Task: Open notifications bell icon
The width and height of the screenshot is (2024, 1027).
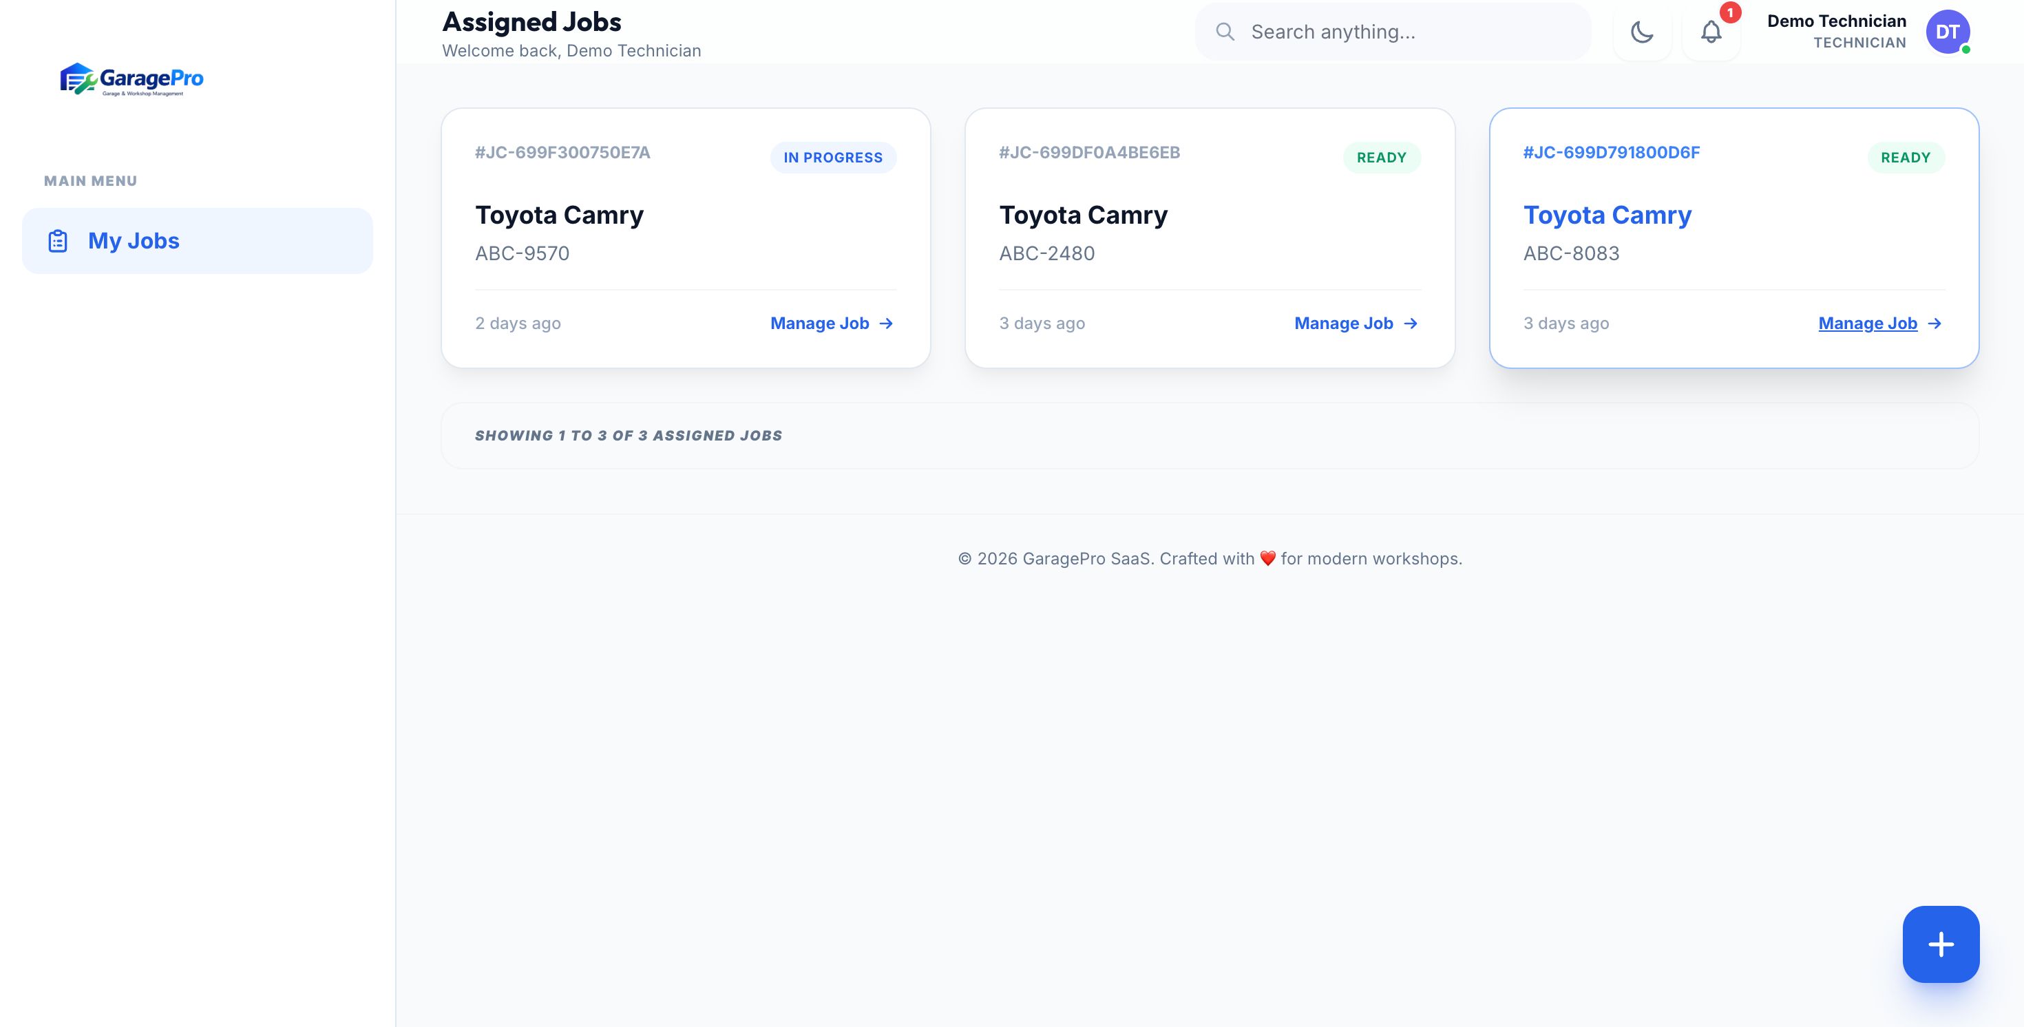Action: (1711, 32)
